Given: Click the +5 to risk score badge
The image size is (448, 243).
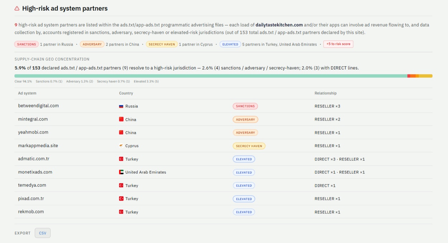Looking at the screenshot, I should pyautogui.click(x=338, y=44).
